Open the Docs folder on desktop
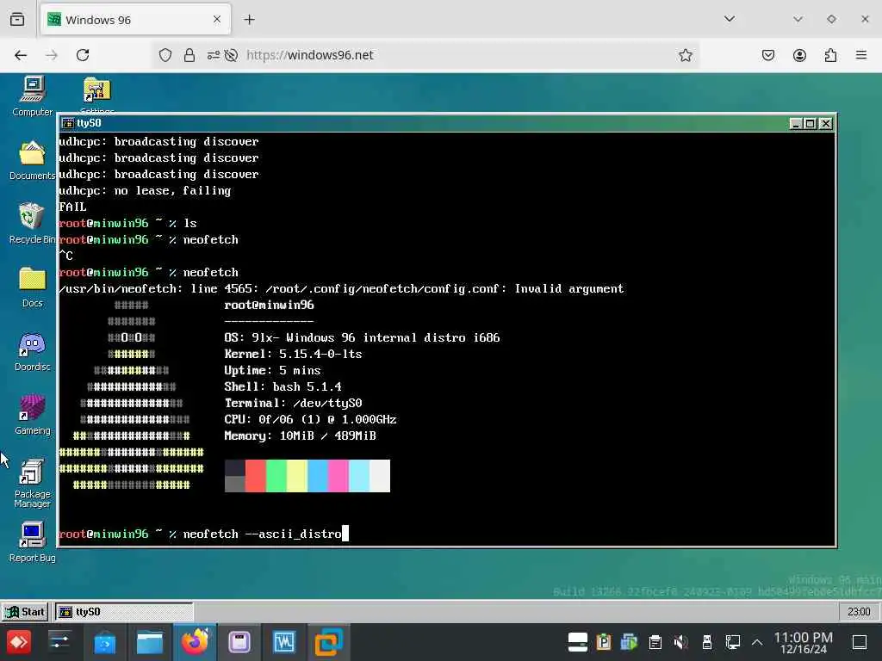 (x=32, y=287)
